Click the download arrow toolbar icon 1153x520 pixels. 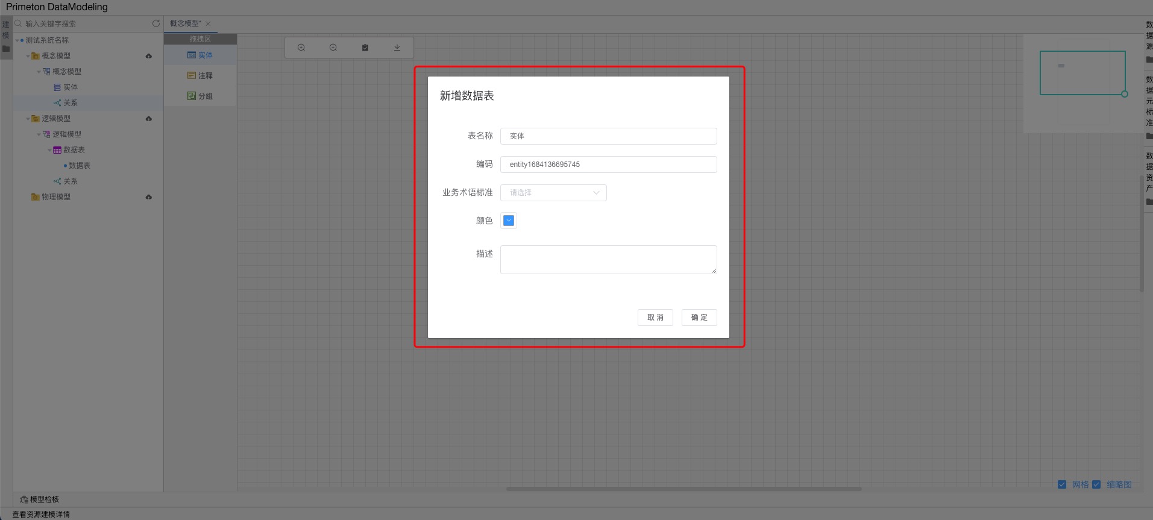(x=397, y=48)
